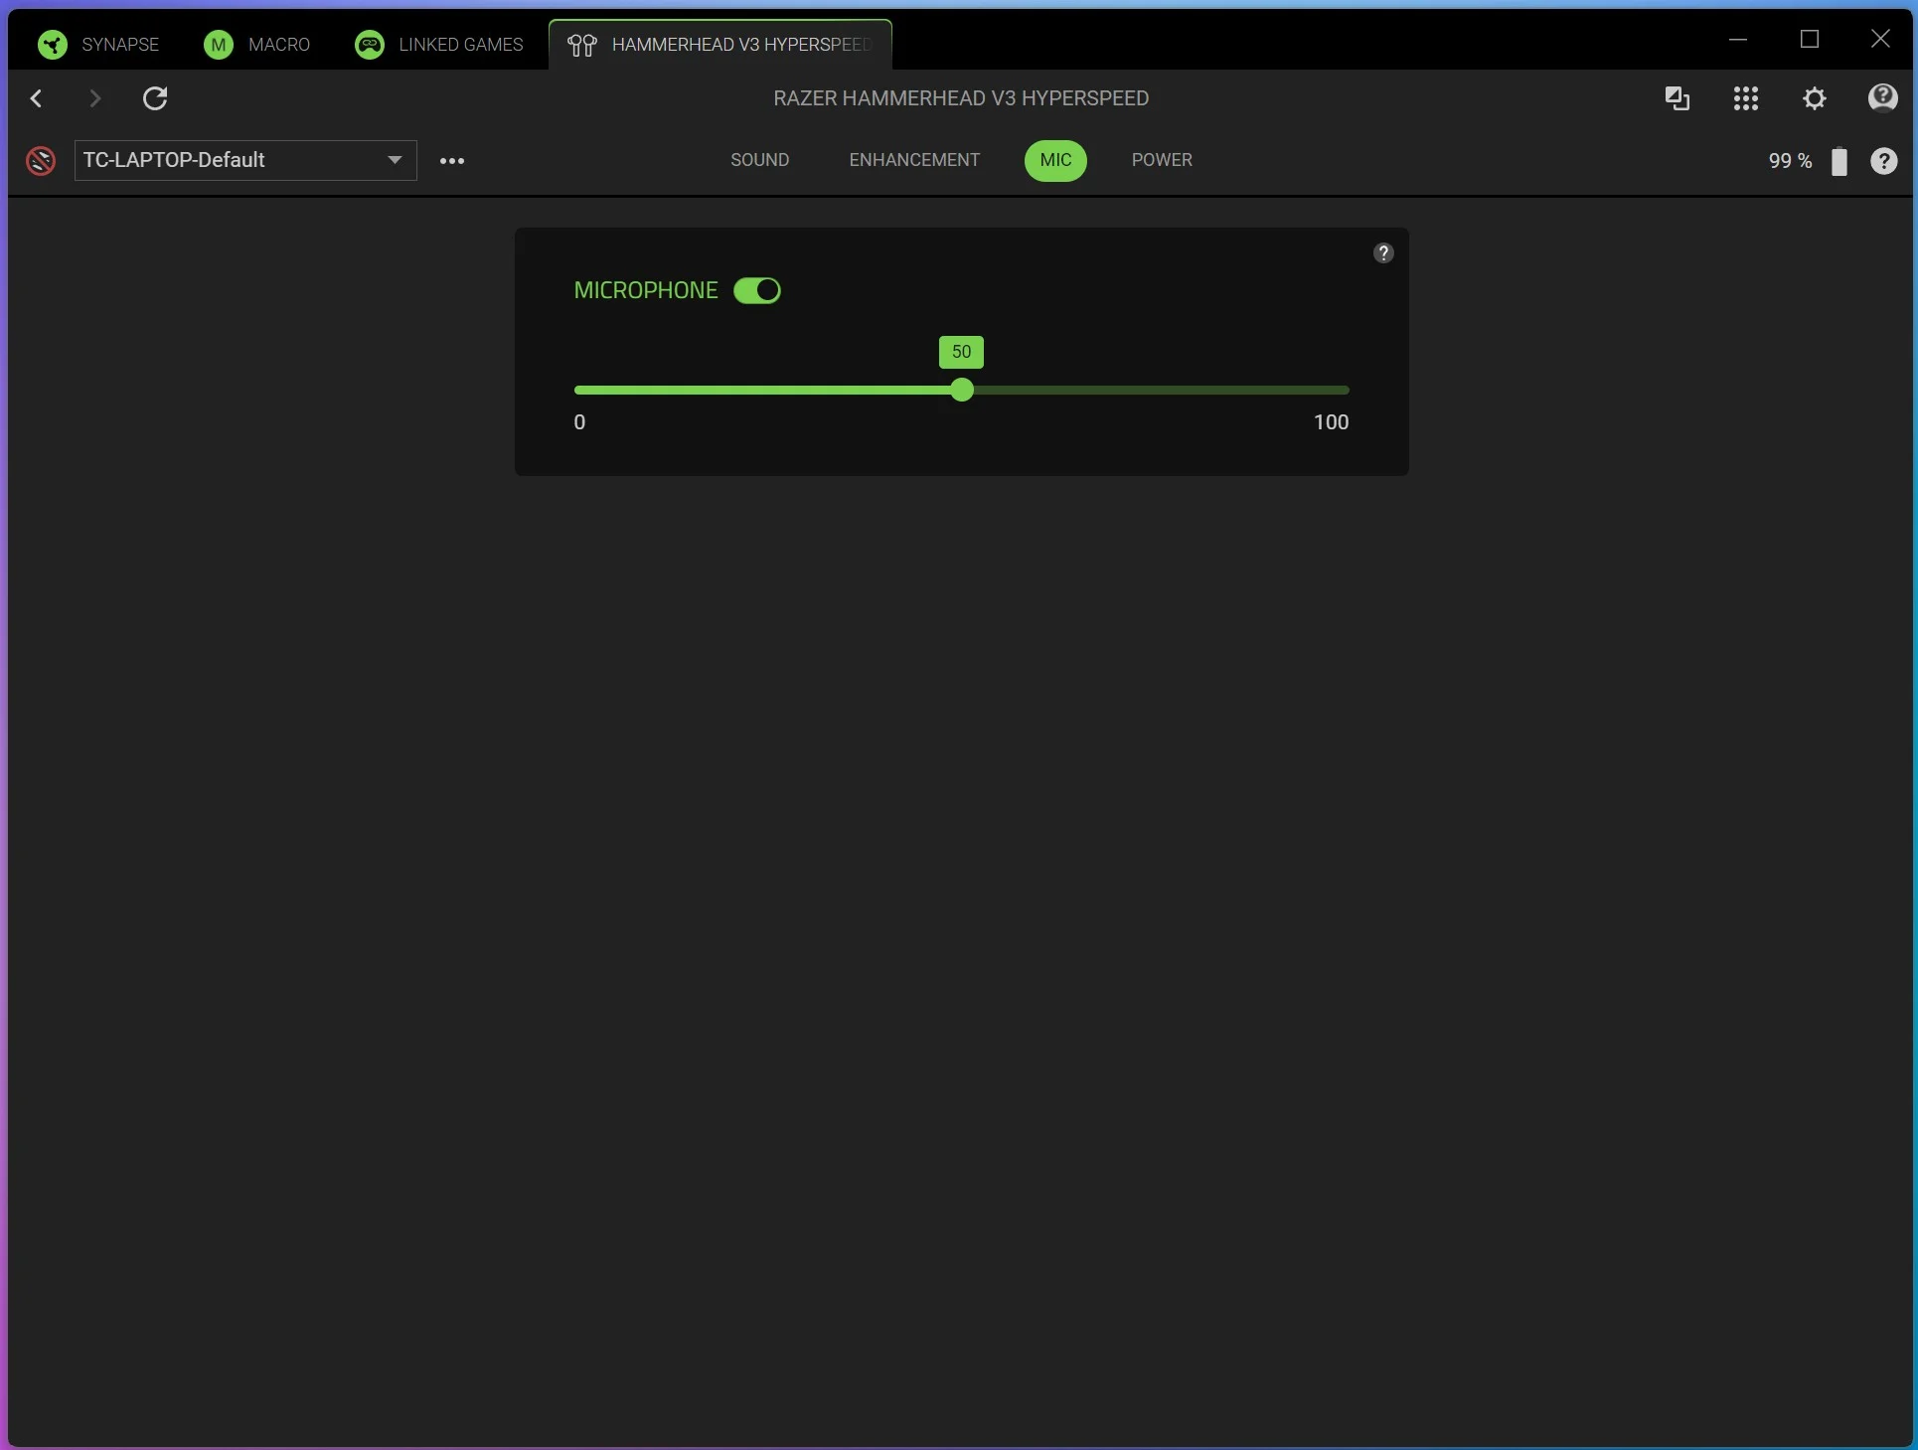This screenshot has height=1450, width=1918.
Task: Open the window-switch overlay icon
Action: point(1678,98)
